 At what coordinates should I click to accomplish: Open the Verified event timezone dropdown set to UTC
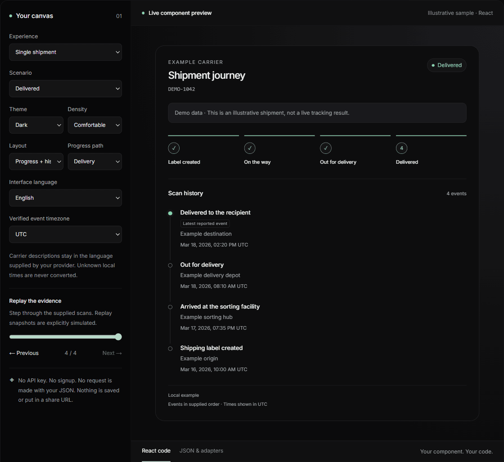click(x=66, y=234)
